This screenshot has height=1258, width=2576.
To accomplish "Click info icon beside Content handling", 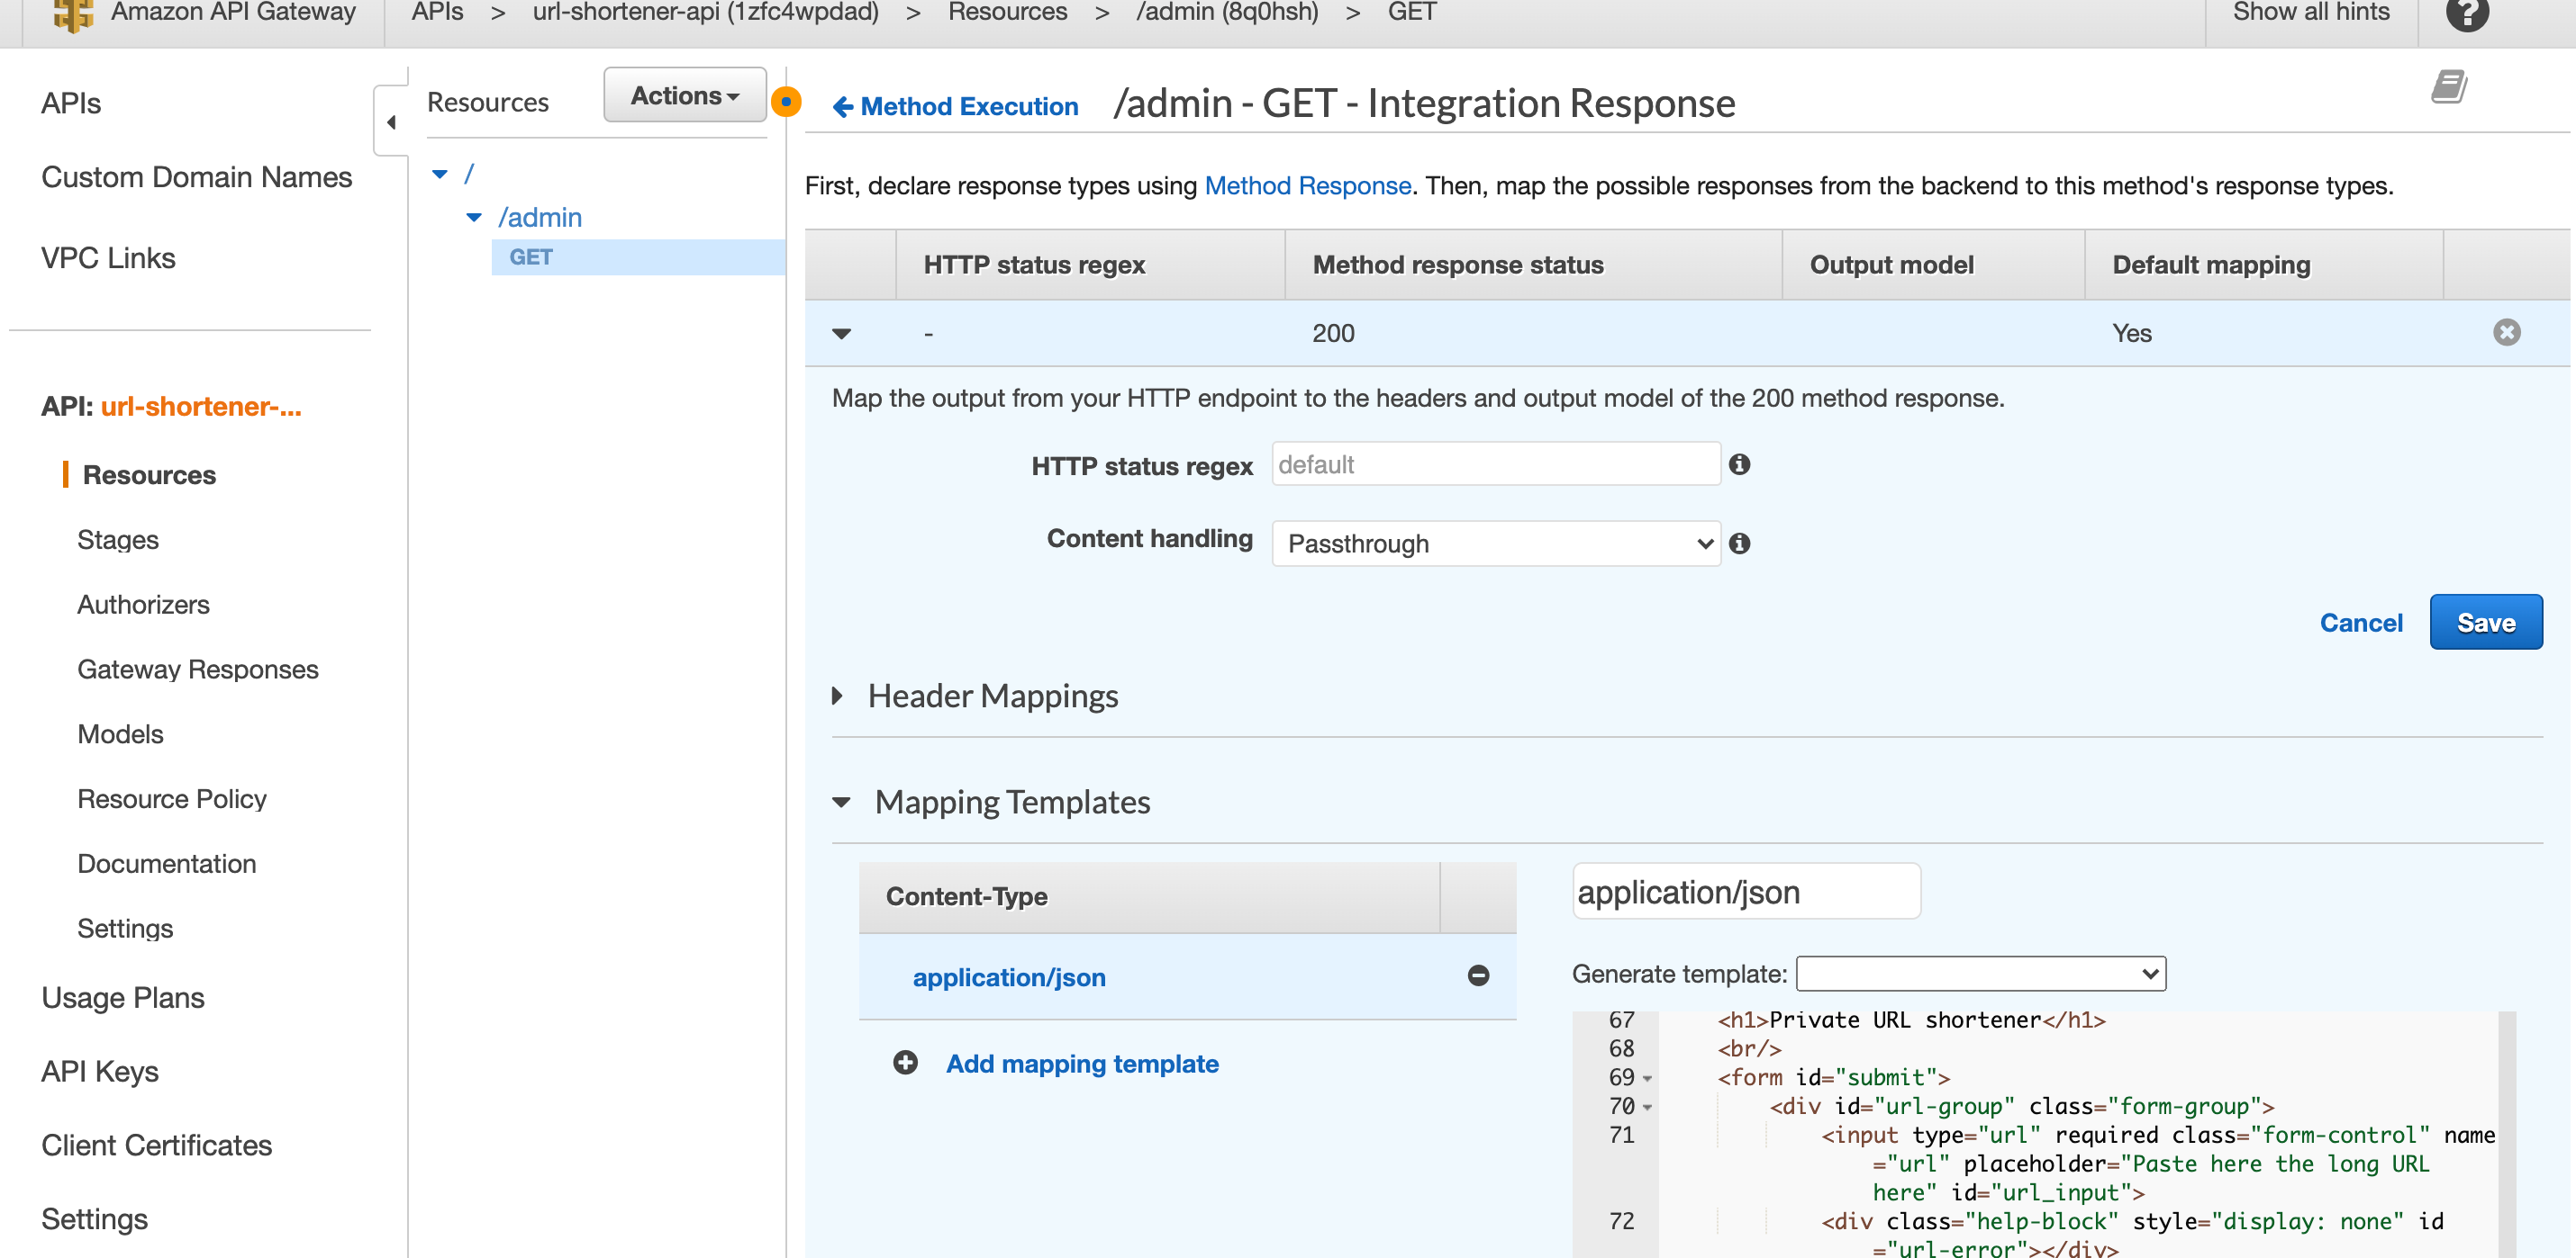I will [1739, 544].
